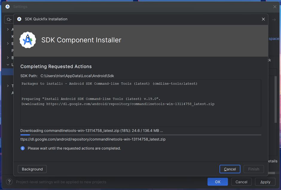Close the Settings window with its X button
The image size is (281, 190).
(275, 7)
